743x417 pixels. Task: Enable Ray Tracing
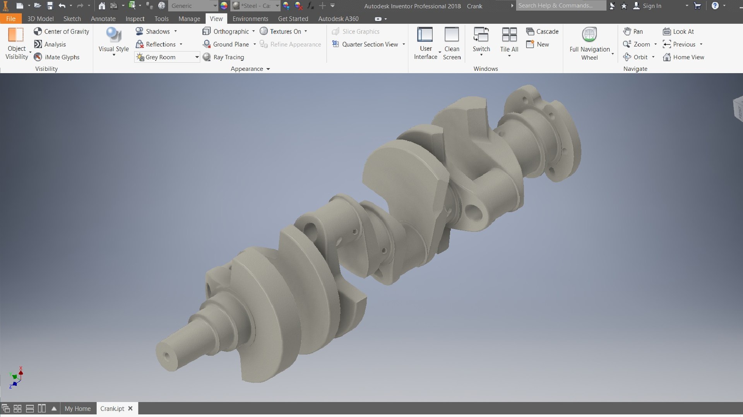(x=224, y=57)
